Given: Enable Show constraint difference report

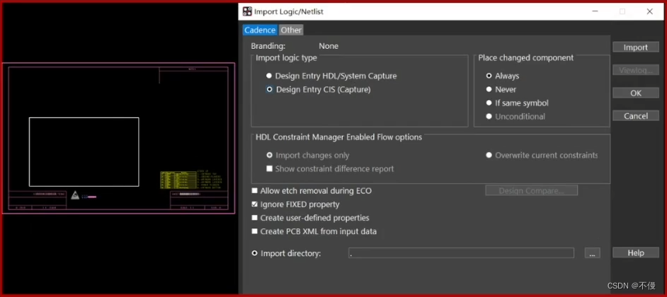Looking at the screenshot, I should [x=269, y=169].
